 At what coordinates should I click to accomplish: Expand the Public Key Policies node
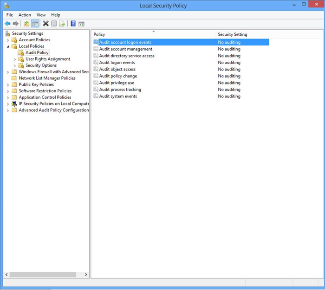click(8, 85)
